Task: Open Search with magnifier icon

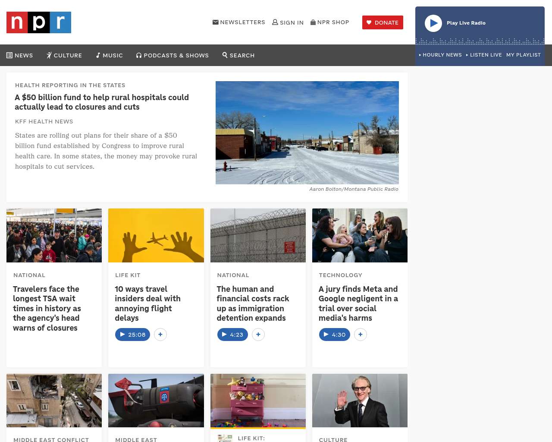Action: (x=238, y=55)
